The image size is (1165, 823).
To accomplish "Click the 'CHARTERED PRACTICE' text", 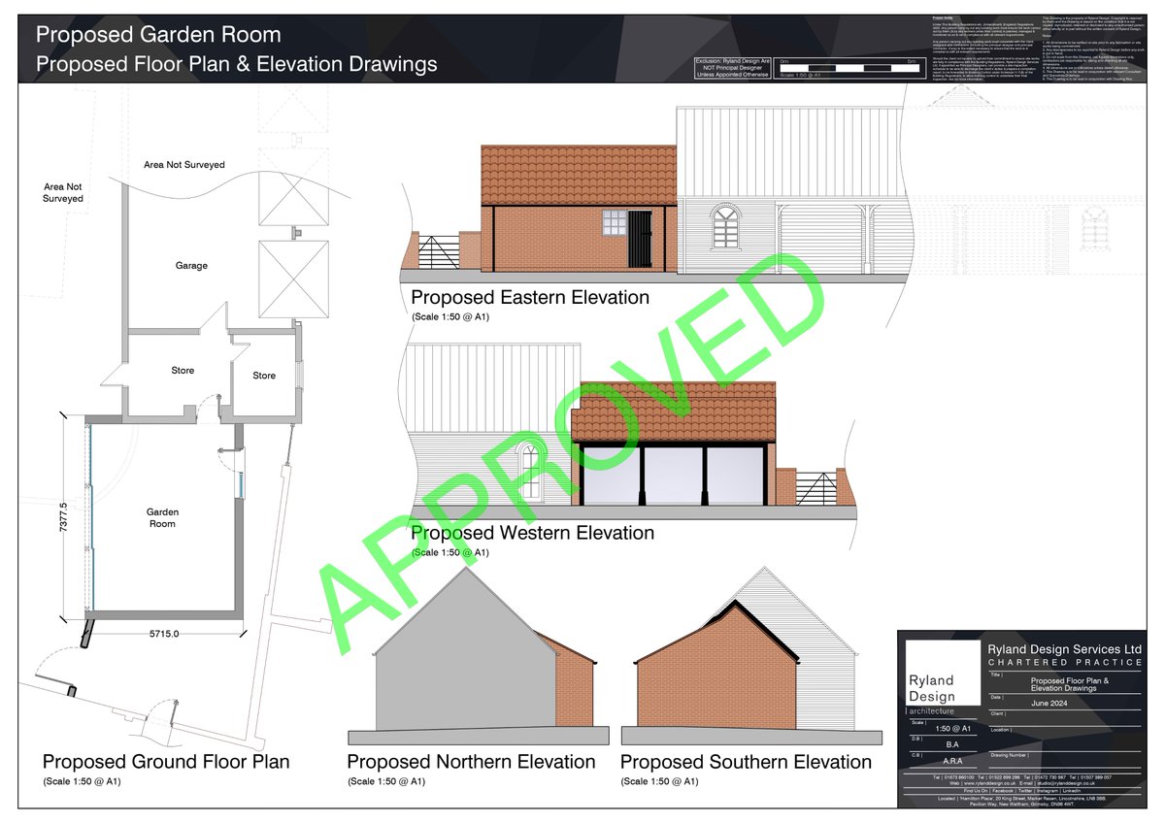I will click(x=1065, y=663).
